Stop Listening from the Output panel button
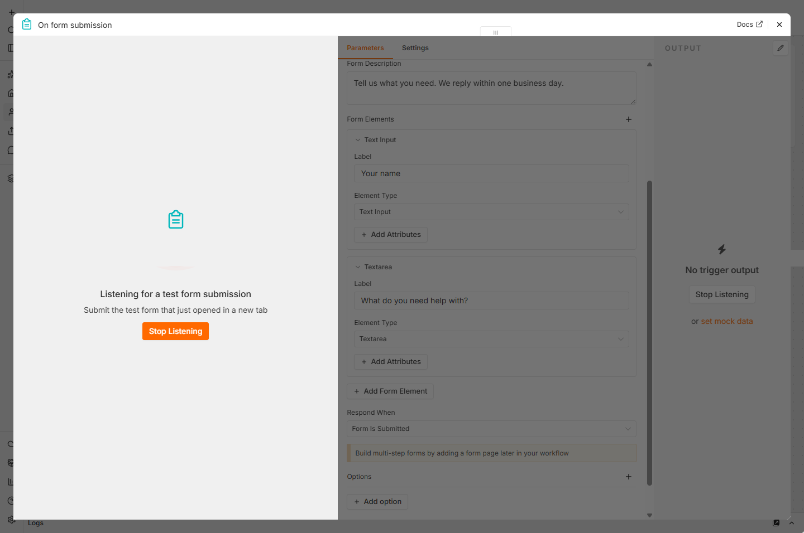This screenshot has height=533, width=804. click(722, 294)
